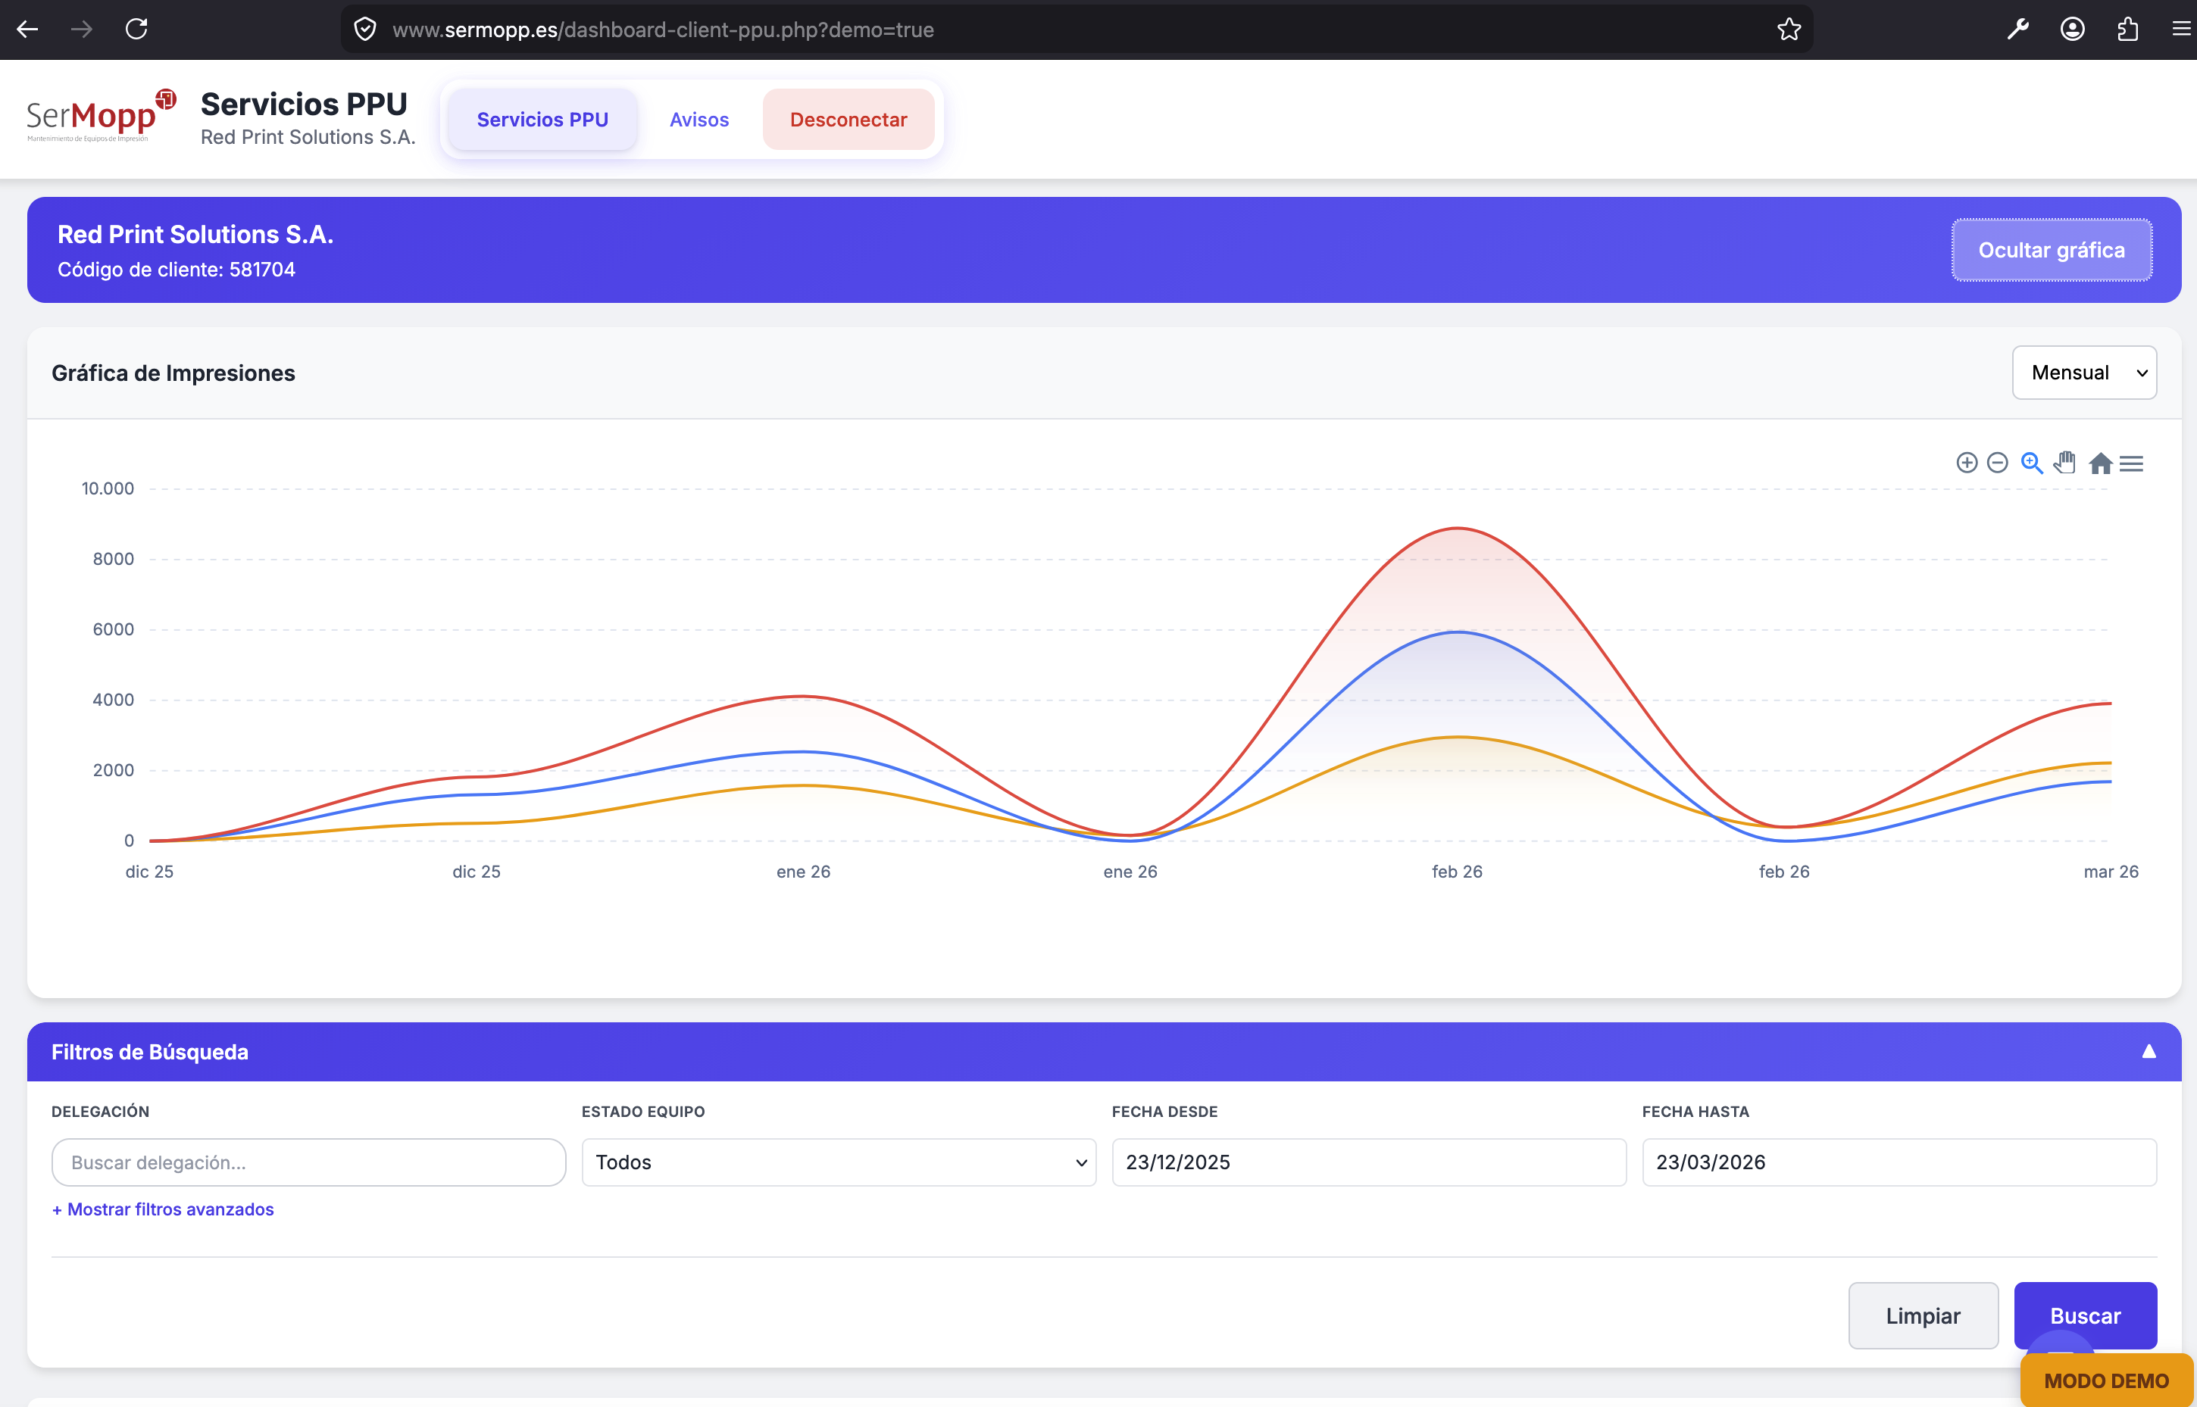Click the SerMopp logo
2197x1407 pixels.
[101, 117]
